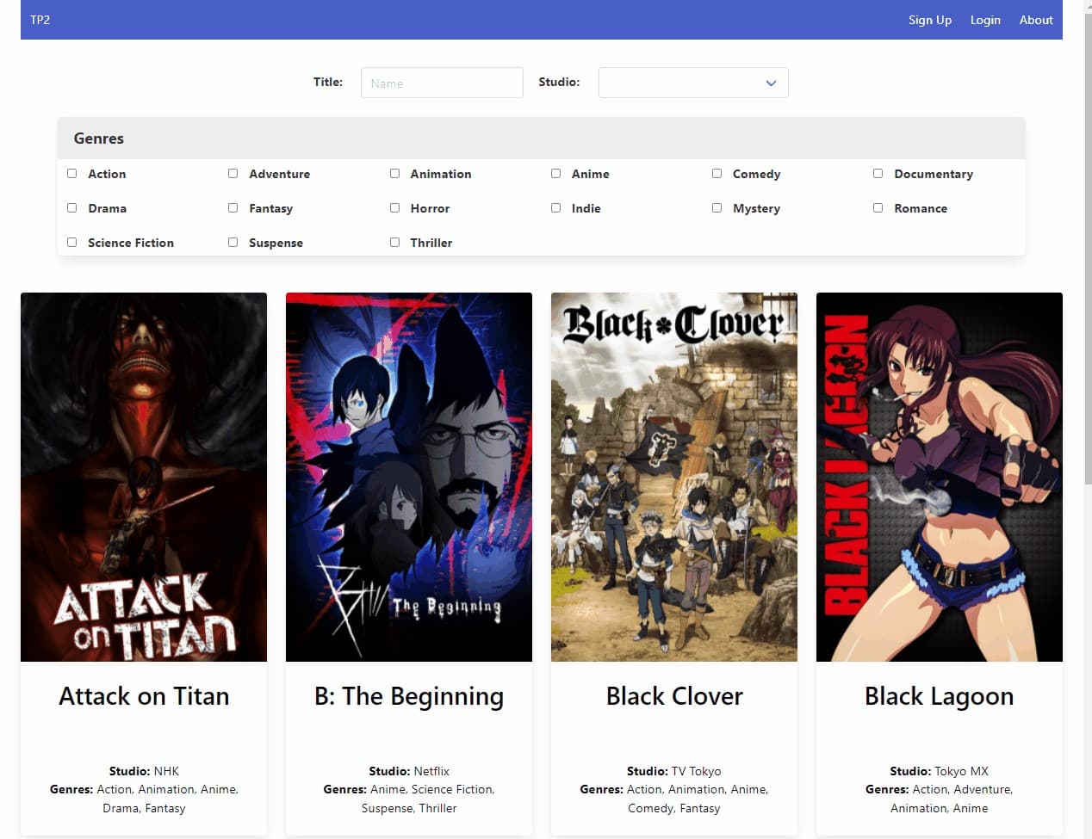Enable the Romance genre checkbox

pos(878,207)
